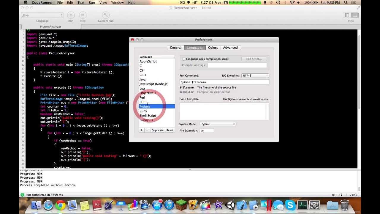This screenshot has height=214, width=380.
Task: Click the Code Template text area
Action: [x=224, y=111]
